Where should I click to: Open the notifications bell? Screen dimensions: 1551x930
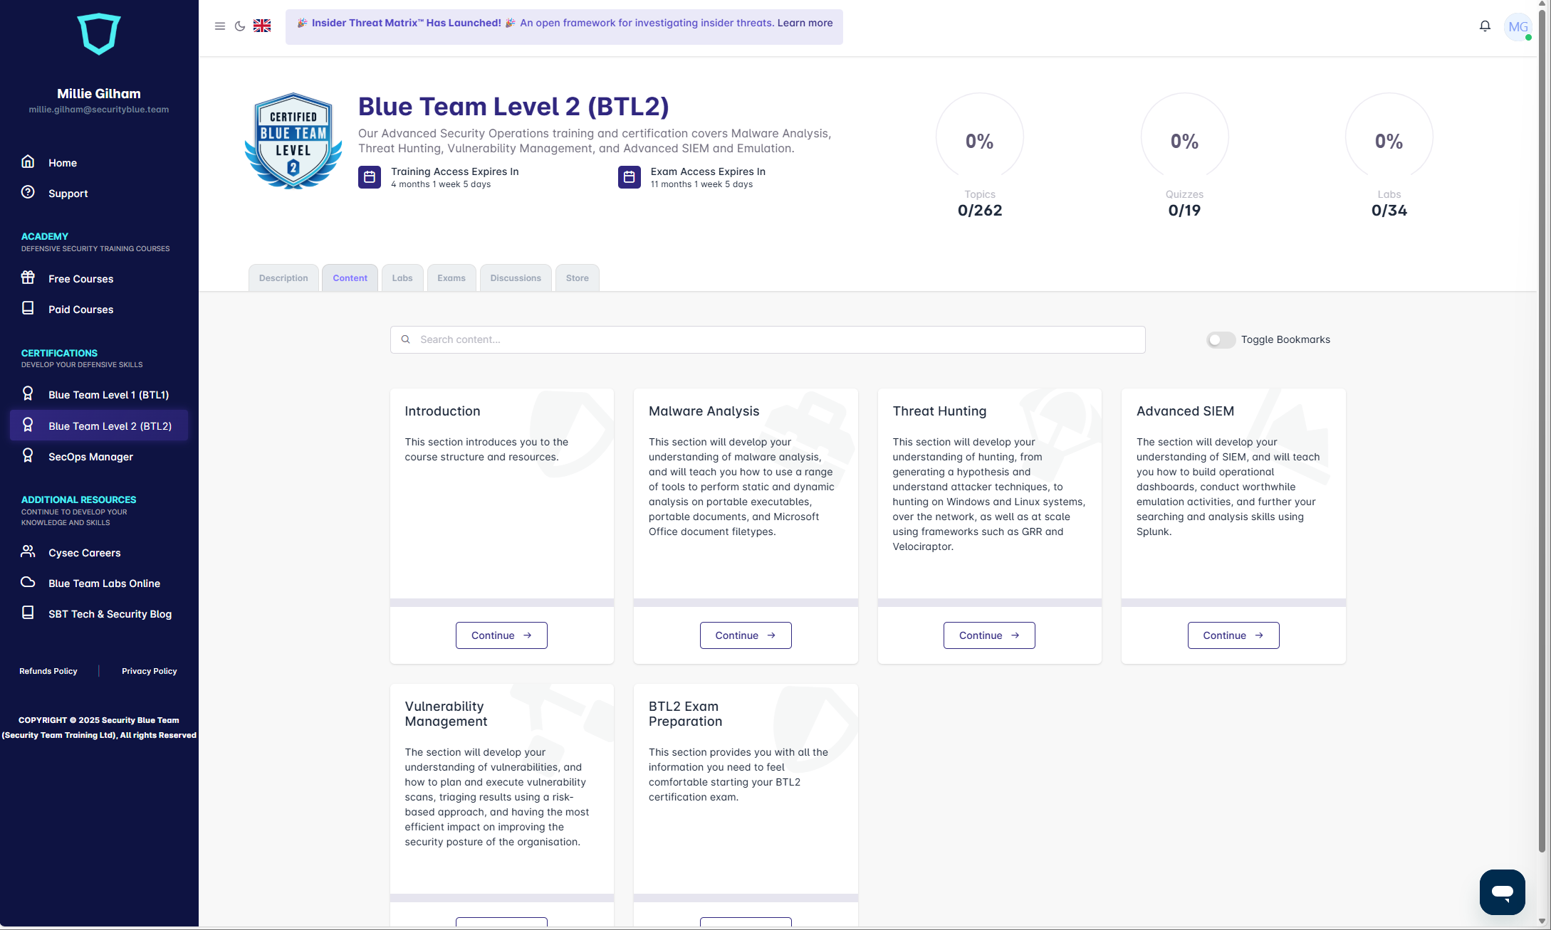point(1485,26)
